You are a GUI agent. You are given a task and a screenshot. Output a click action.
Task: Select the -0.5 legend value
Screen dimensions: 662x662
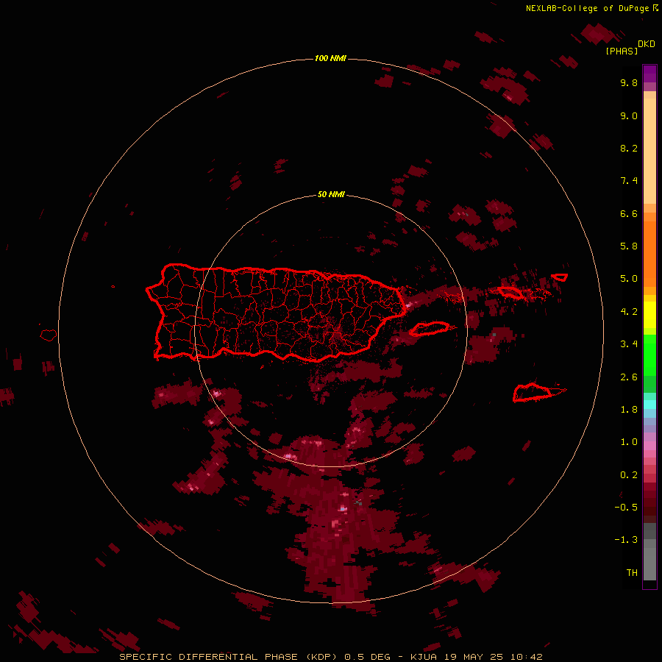626,508
